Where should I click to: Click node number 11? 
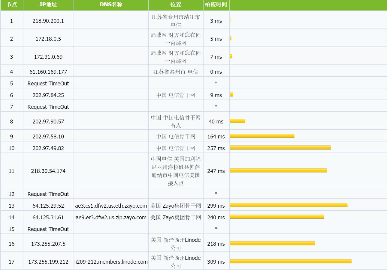click(11, 171)
